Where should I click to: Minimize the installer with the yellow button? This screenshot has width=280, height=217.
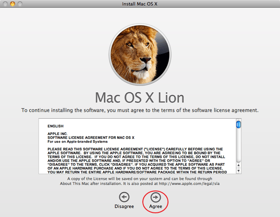(13, 4)
